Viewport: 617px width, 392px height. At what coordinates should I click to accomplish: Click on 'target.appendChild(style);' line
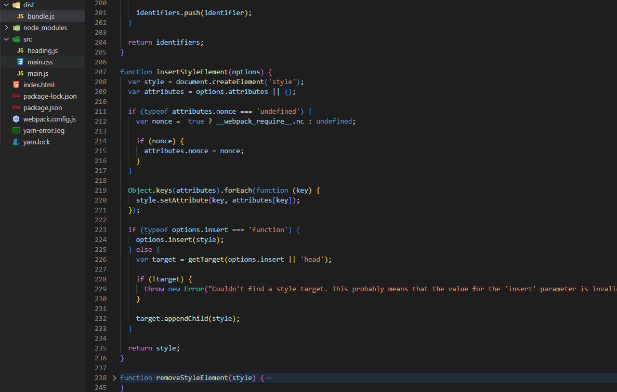coord(188,319)
